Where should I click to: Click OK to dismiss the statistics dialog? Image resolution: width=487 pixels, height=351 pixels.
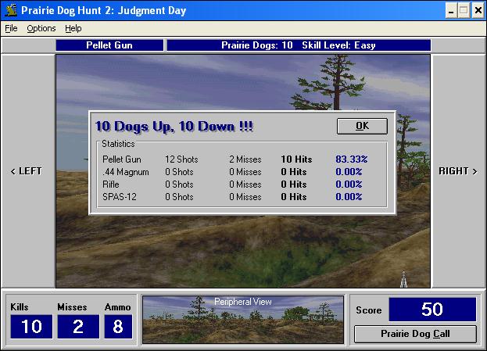(x=362, y=126)
